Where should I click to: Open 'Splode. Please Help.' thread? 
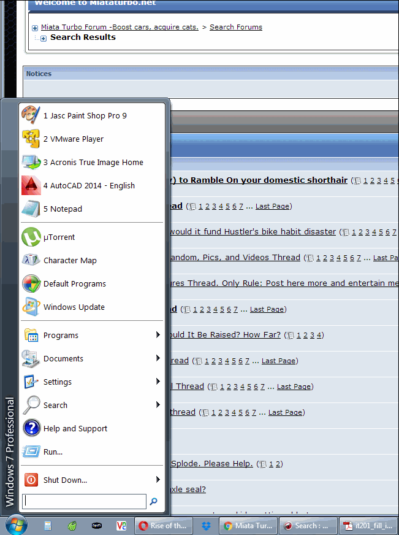point(211,463)
